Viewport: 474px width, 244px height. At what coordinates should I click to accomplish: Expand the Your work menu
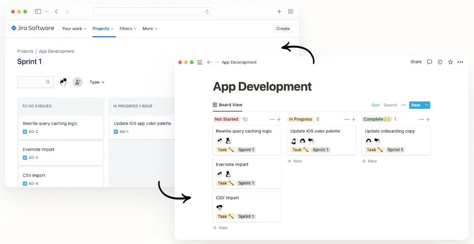click(74, 28)
